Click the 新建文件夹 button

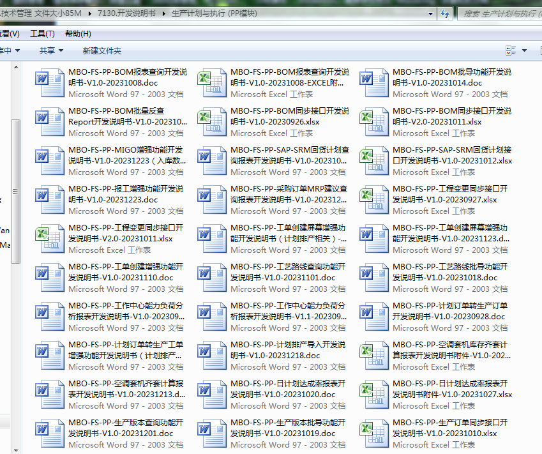102,50
